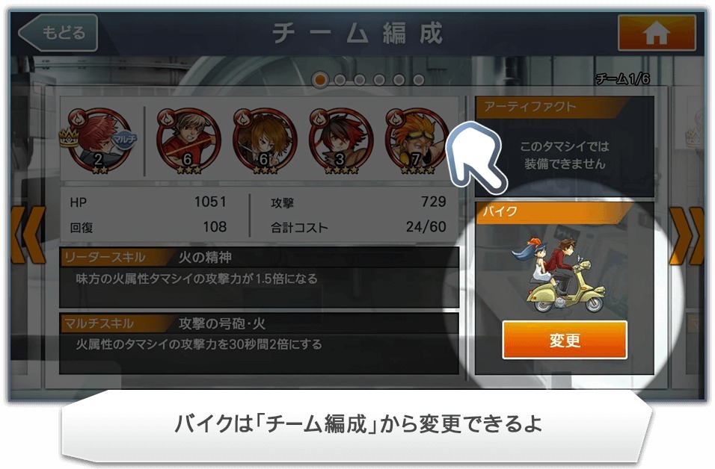Select the blond fighter with cost 6
This screenshot has width=715, height=469.
(x=188, y=141)
